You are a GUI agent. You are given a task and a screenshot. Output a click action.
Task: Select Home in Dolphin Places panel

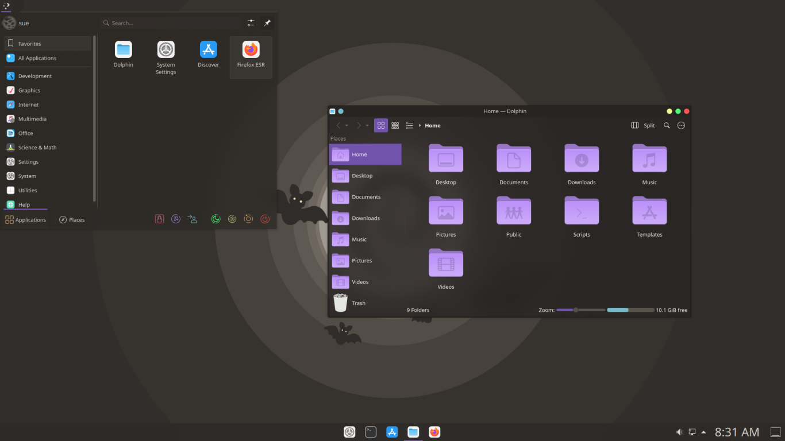click(365, 154)
